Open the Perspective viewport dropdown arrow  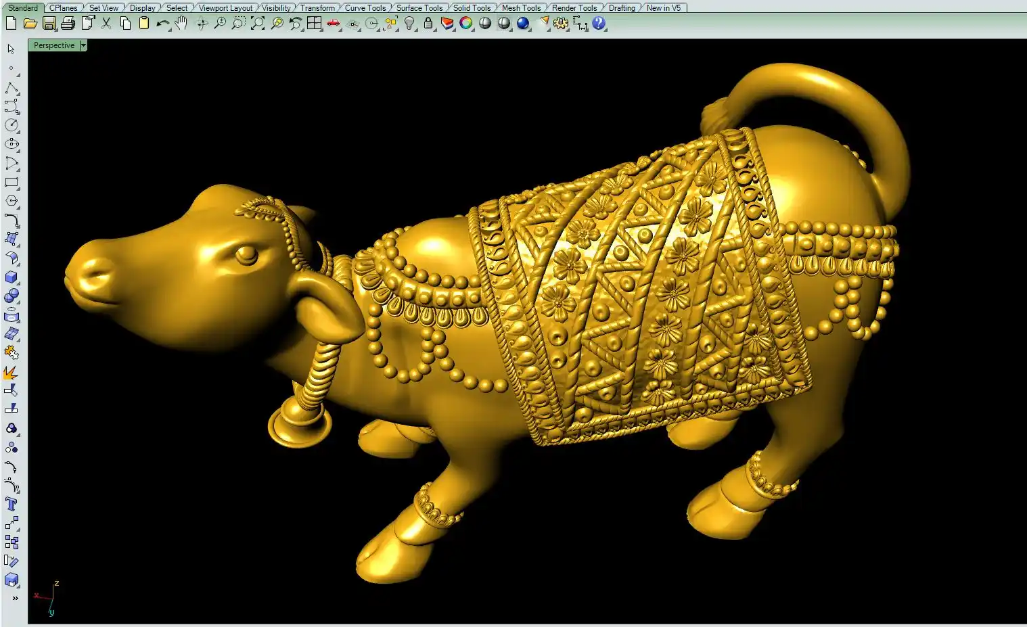click(x=83, y=45)
